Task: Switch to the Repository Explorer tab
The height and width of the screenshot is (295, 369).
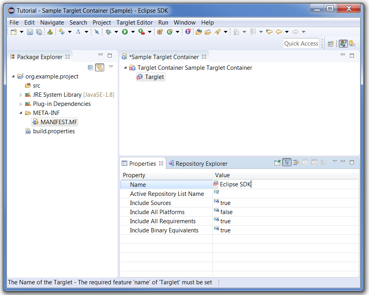Action: (198, 164)
